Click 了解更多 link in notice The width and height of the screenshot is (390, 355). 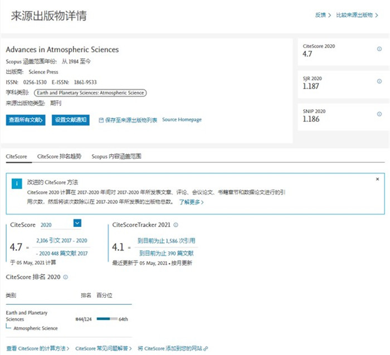[191, 202]
